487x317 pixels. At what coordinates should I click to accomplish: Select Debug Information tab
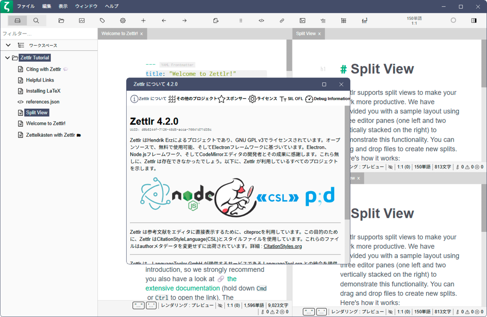[x=328, y=99]
